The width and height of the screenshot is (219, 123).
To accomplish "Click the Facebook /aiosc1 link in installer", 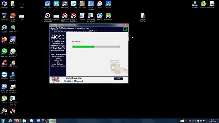I will (78, 81).
